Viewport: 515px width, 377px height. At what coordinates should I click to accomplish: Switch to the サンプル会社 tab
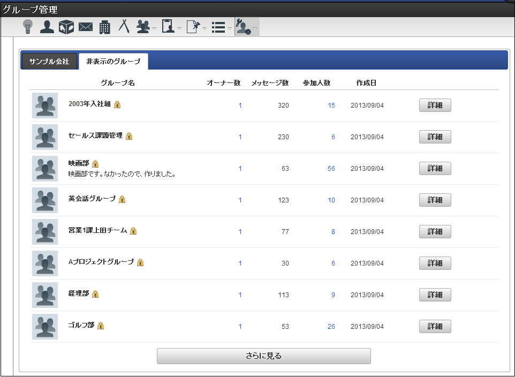pyautogui.click(x=49, y=62)
